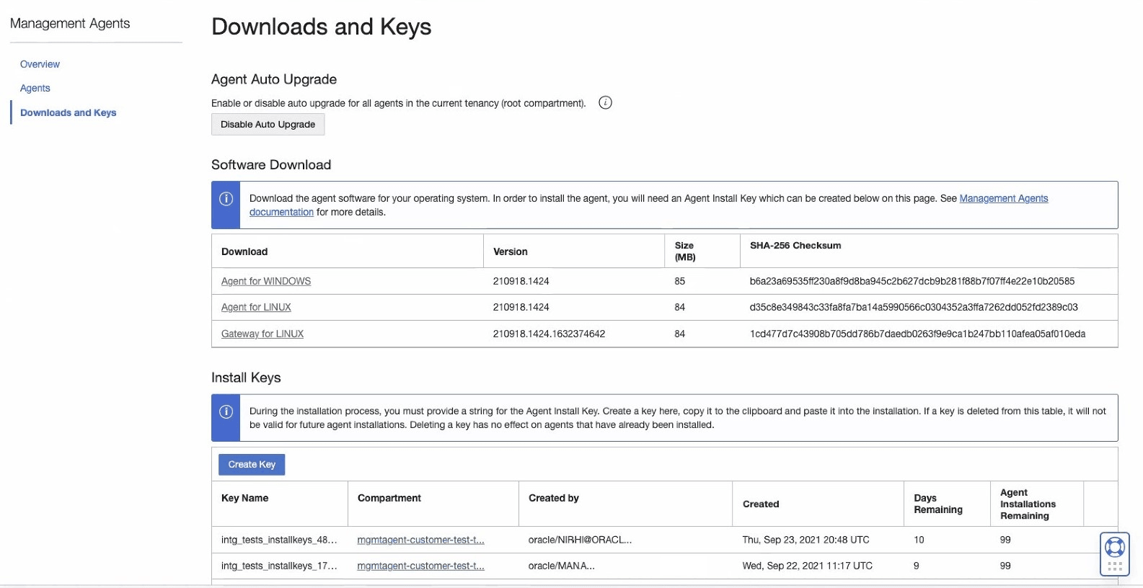
Task: Click info icon beside auto upgrade description
Action: point(606,103)
